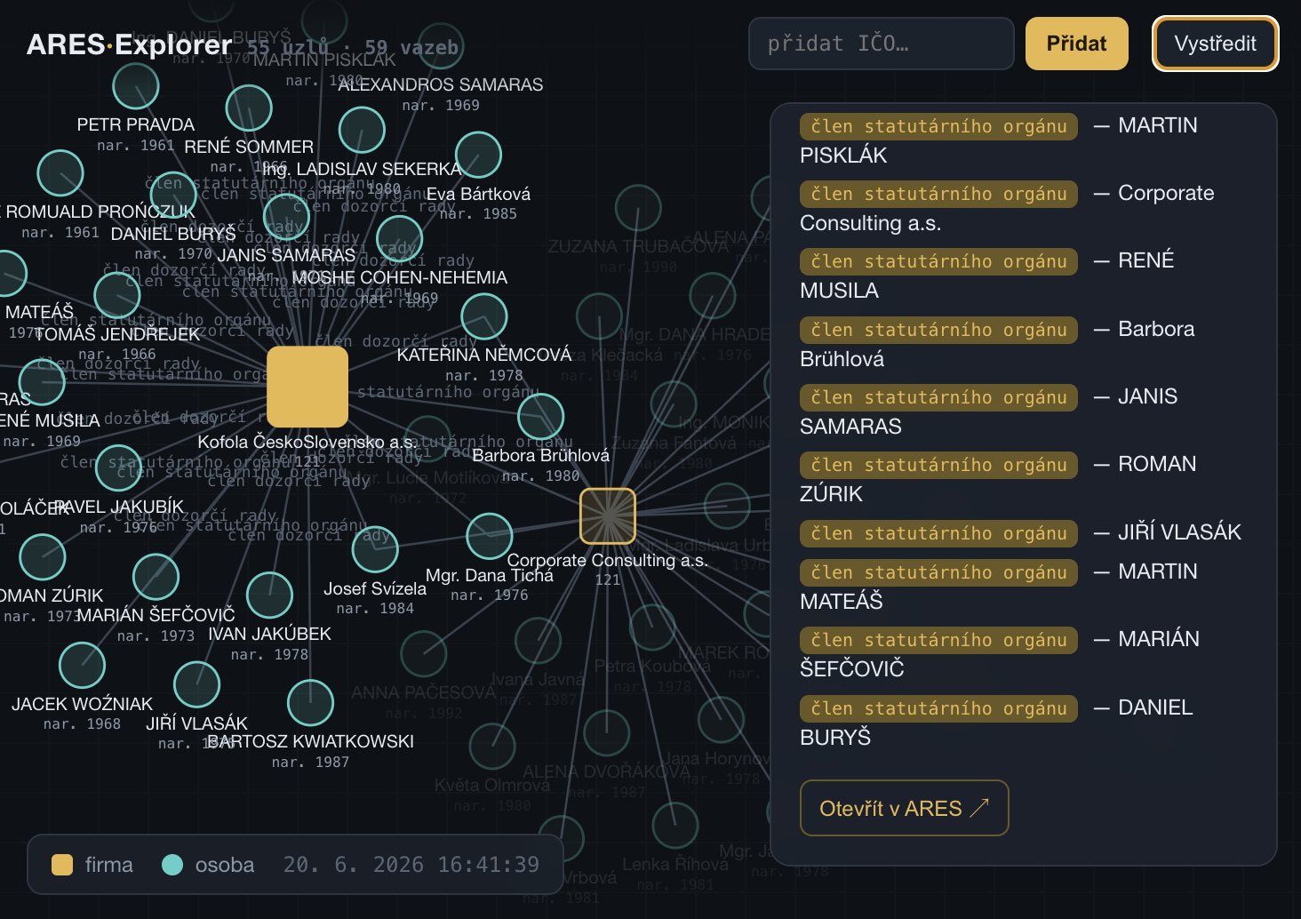Select the ROMUALD PROŃCZUK person node
Image resolution: width=1301 pixels, height=919 pixels.
(x=60, y=172)
